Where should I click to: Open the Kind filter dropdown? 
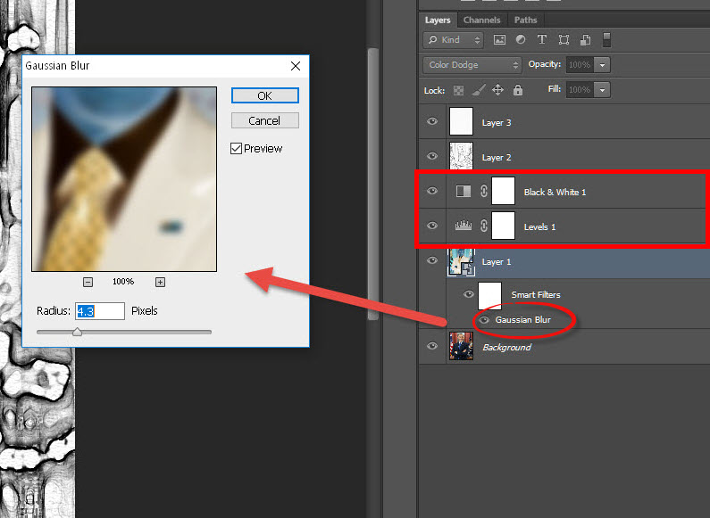454,40
